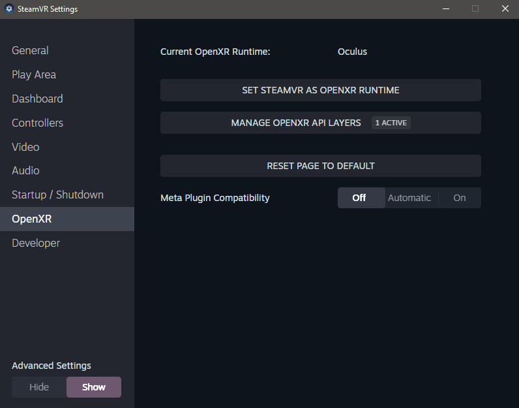This screenshot has height=408, width=519.
Task: Switch to the Play Area section
Action: coord(34,74)
